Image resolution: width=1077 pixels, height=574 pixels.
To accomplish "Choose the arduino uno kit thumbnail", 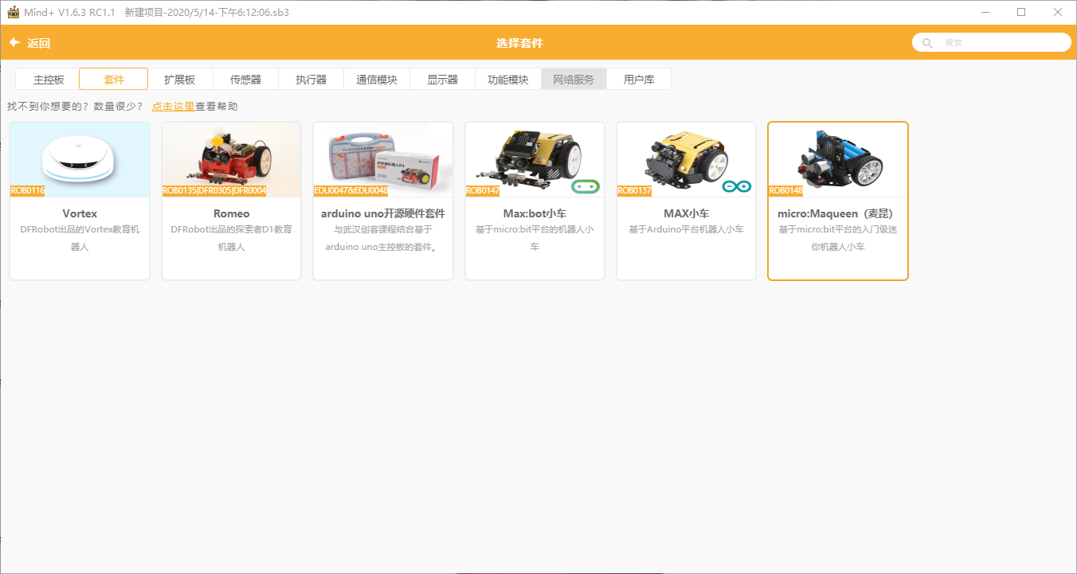I will (x=383, y=159).
